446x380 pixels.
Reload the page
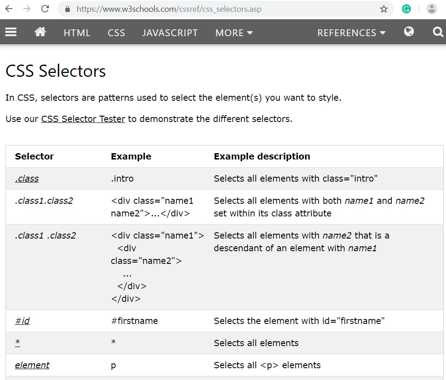pos(45,9)
